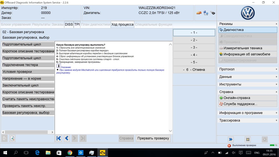Select Подключение тестера step

pyautogui.click(x=28, y=65)
